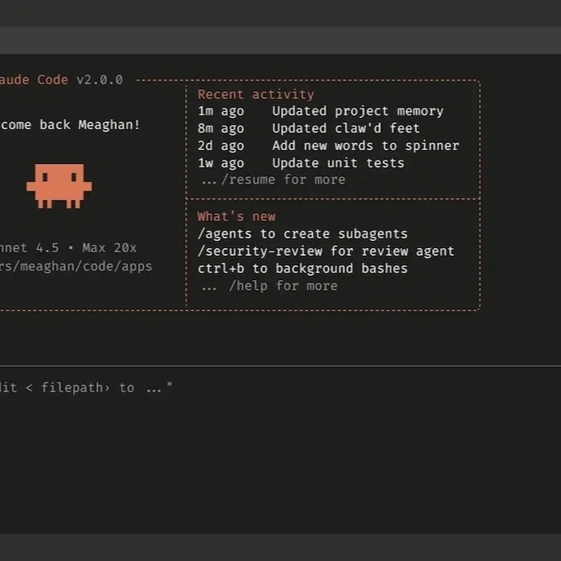The image size is (561, 561).
Task: Click the version label v2.0.0
Action: pyautogui.click(x=100, y=80)
